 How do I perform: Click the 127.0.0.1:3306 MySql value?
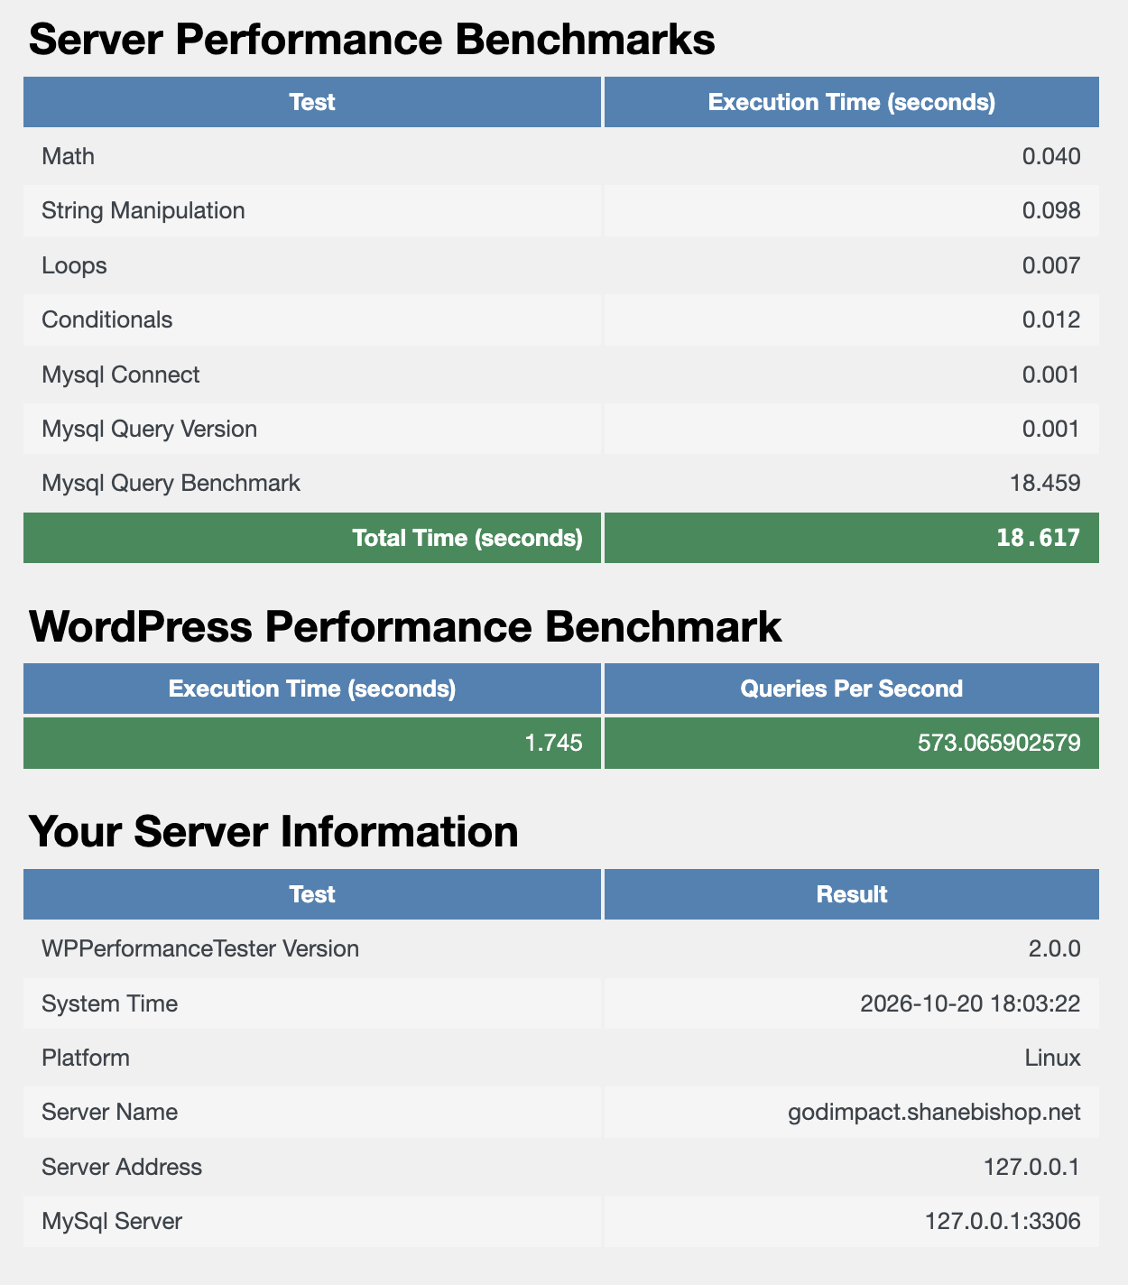coord(1003,1221)
